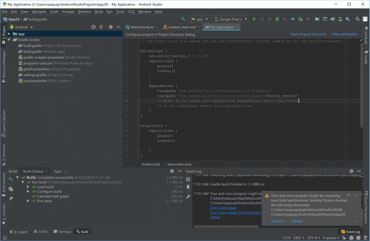Switch to the MainActivity.kt tab
The width and height of the screenshot is (370, 241).
tap(142, 27)
